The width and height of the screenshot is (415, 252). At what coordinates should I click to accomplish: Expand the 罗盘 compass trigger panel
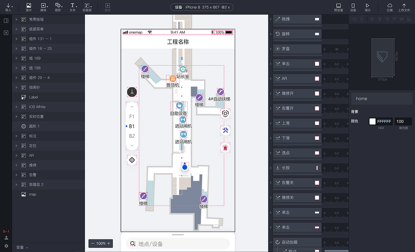click(271, 48)
